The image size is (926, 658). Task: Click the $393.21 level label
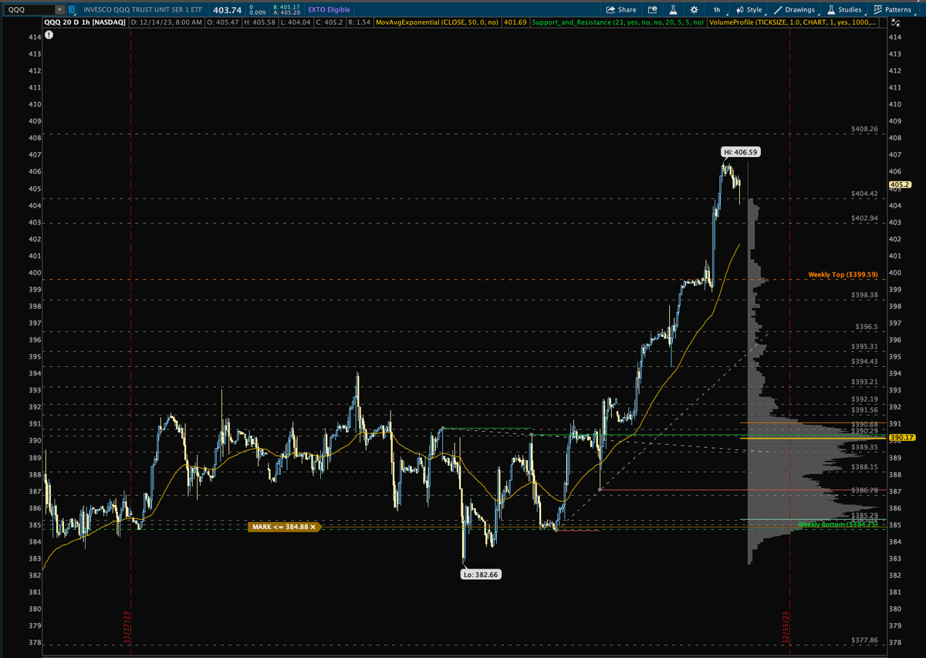[x=864, y=382]
